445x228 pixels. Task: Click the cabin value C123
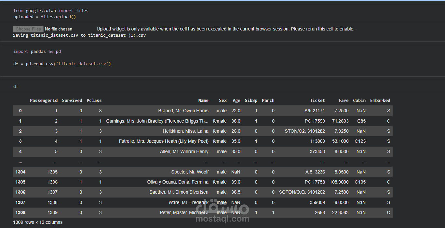(360, 141)
